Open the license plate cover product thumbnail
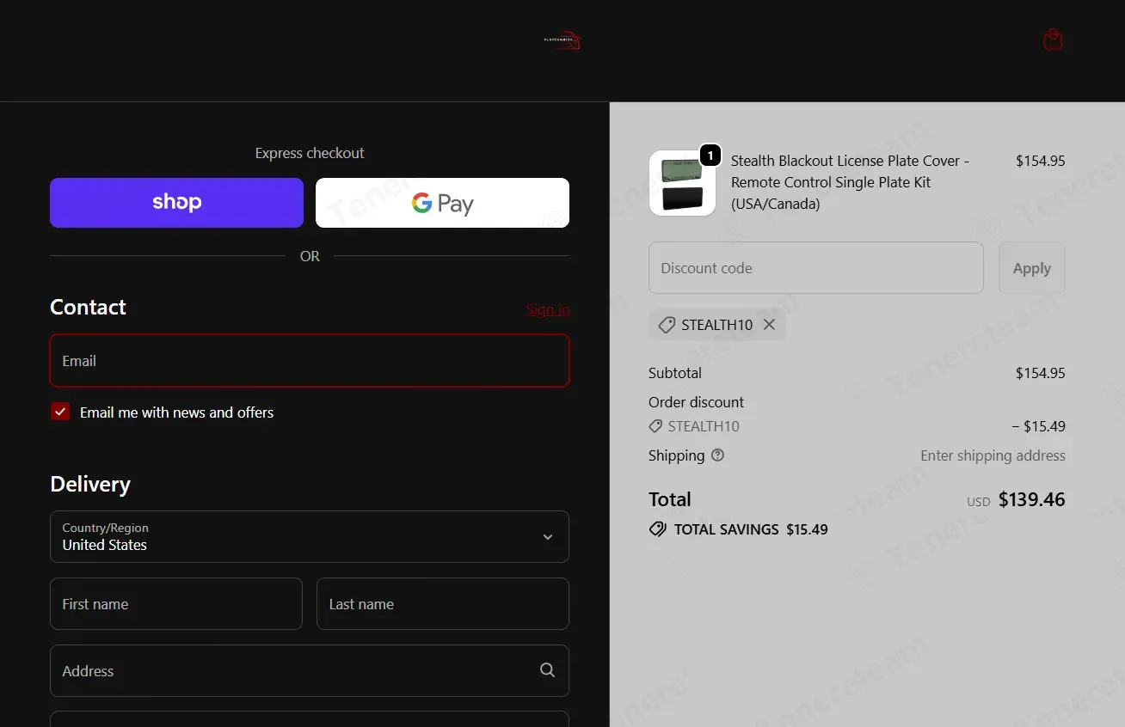The width and height of the screenshot is (1125, 727). coord(682,183)
